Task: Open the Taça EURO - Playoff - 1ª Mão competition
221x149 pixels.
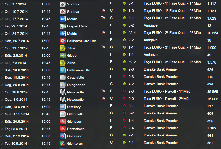Action: click(167, 92)
